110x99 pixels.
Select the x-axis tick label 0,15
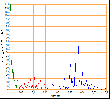click(x=45, y=92)
